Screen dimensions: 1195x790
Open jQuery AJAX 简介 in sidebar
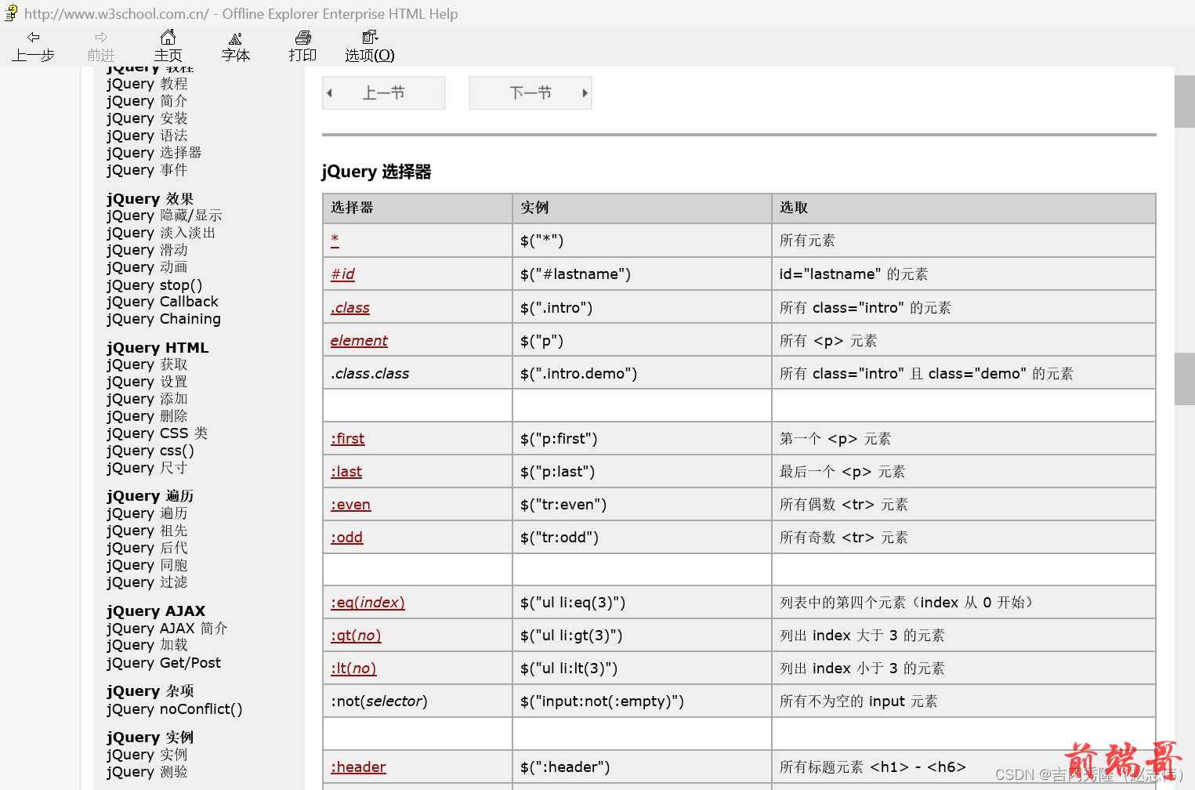click(167, 629)
